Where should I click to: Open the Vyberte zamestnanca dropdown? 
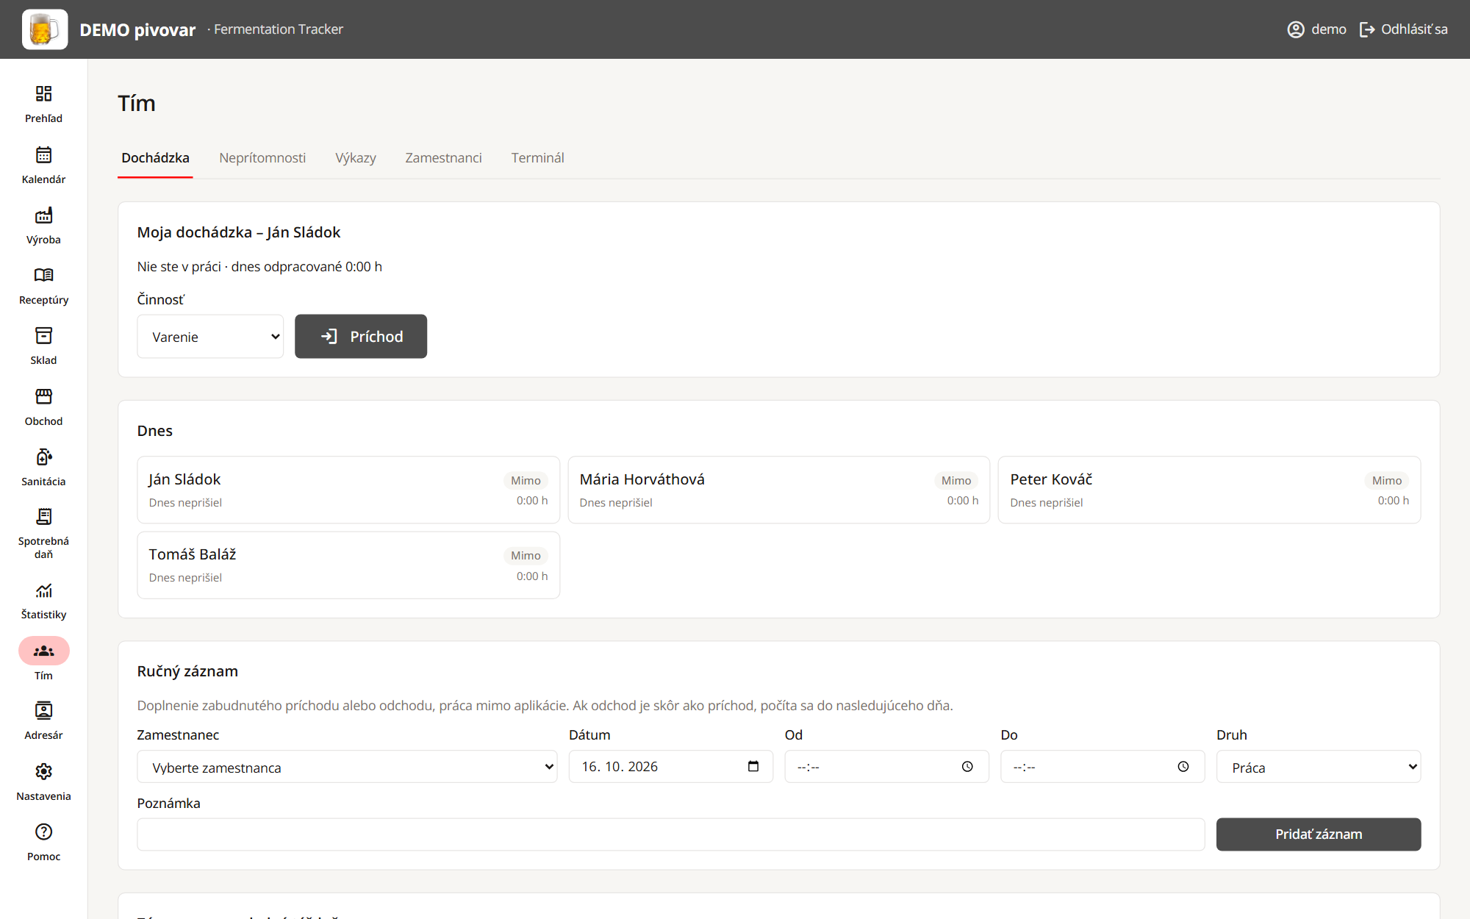(347, 767)
